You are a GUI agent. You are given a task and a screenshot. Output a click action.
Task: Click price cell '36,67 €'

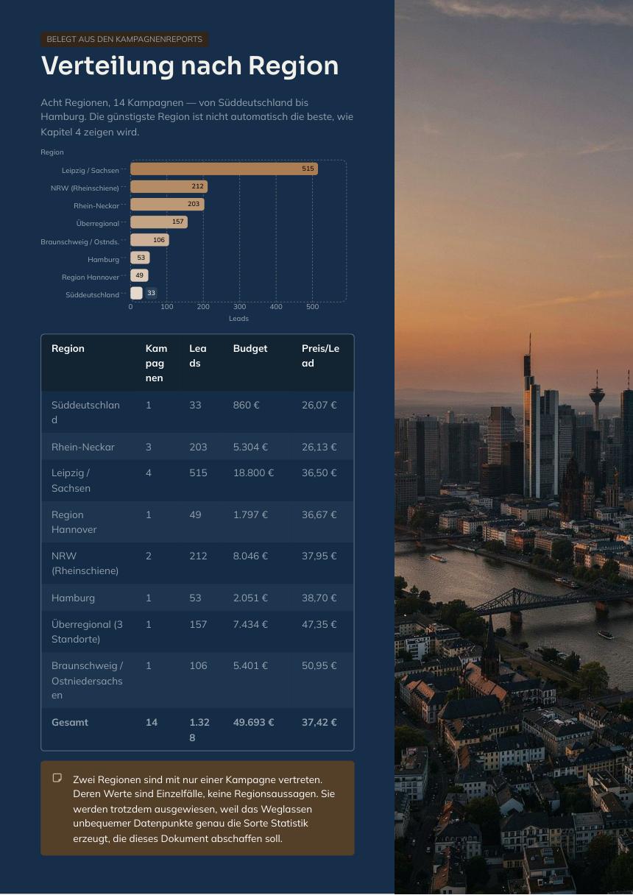point(319,514)
